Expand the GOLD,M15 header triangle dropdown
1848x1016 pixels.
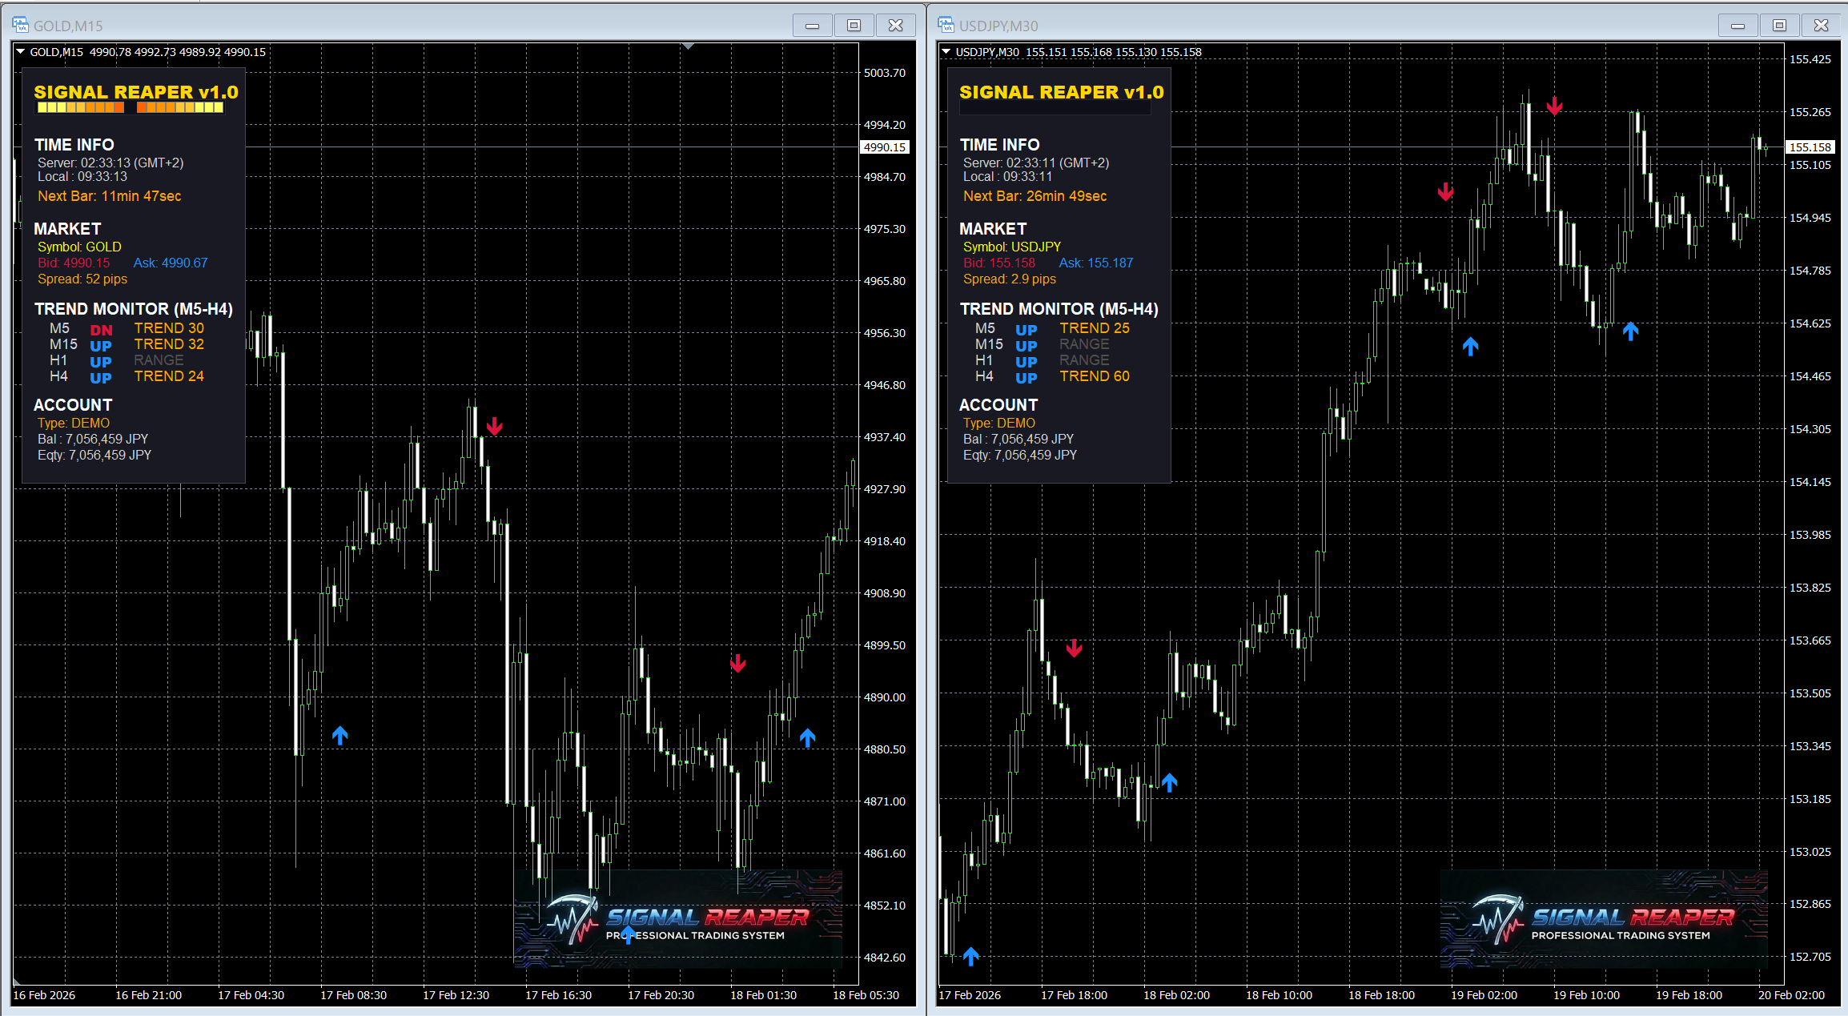pyautogui.click(x=21, y=52)
